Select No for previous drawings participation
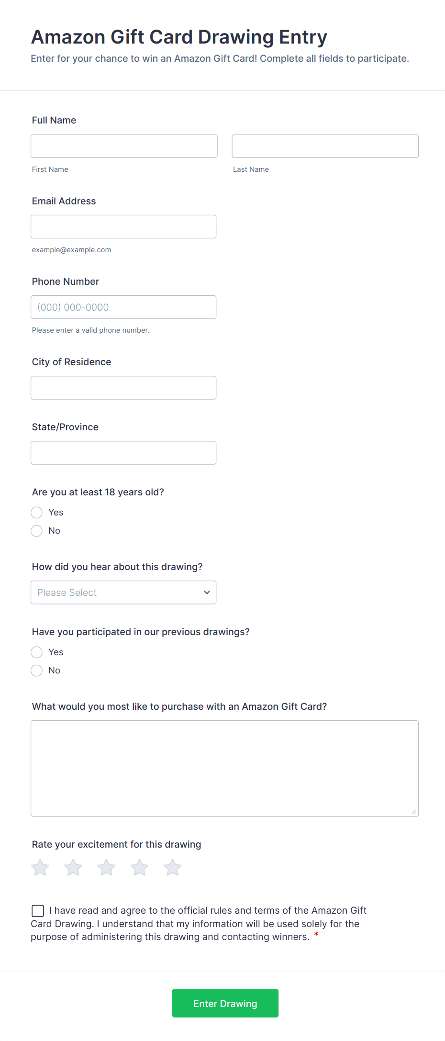This screenshot has width=445, height=1041. pyautogui.click(x=36, y=670)
